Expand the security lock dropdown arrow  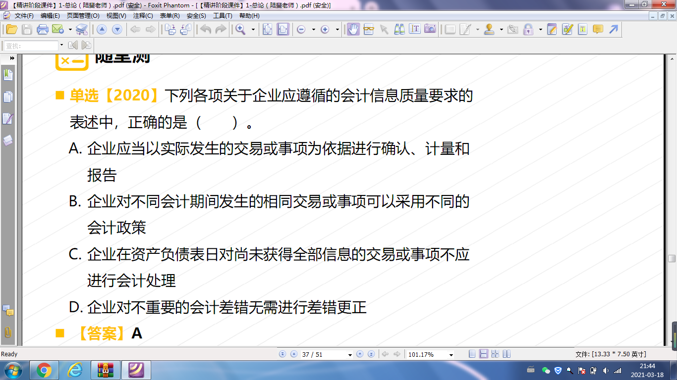[540, 30]
